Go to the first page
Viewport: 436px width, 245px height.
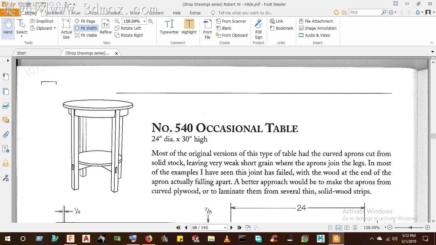click(178, 227)
